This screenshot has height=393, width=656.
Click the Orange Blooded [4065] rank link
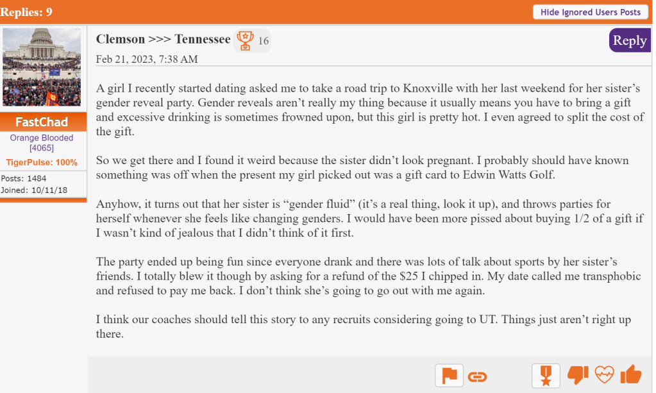42,143
